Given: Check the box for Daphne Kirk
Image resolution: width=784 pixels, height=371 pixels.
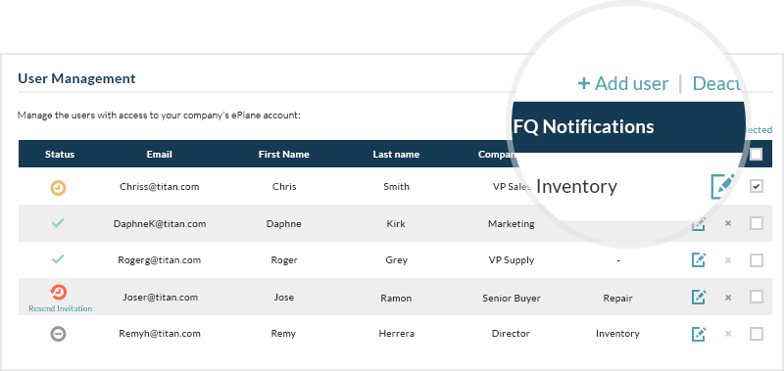Looking at the screenshot, I should click(757, 223).
